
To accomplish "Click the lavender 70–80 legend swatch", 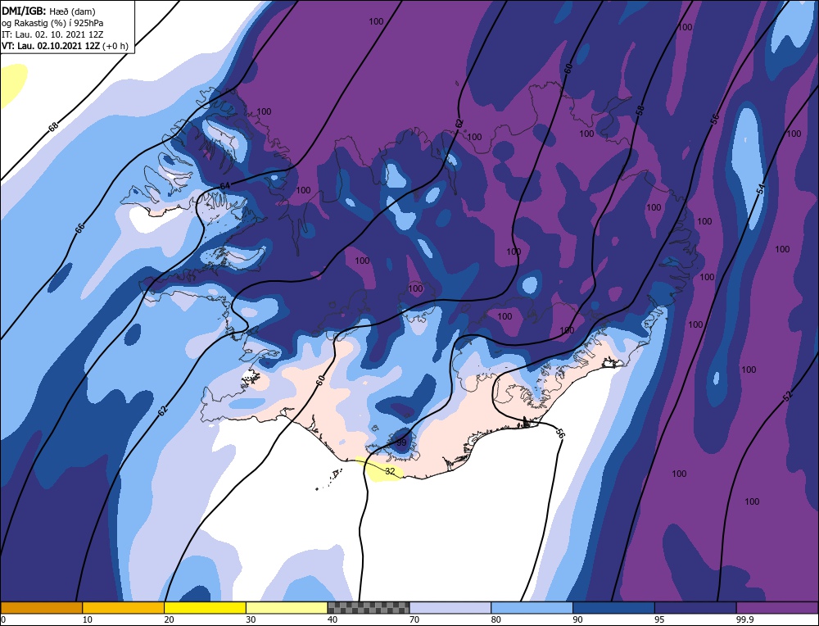I will pyautogui.click(x=450, y=608).
